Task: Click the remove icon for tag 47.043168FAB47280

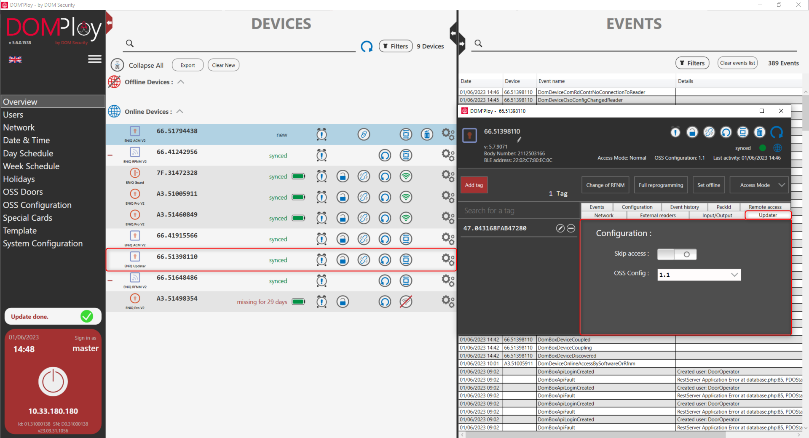Action: point(571,228)
